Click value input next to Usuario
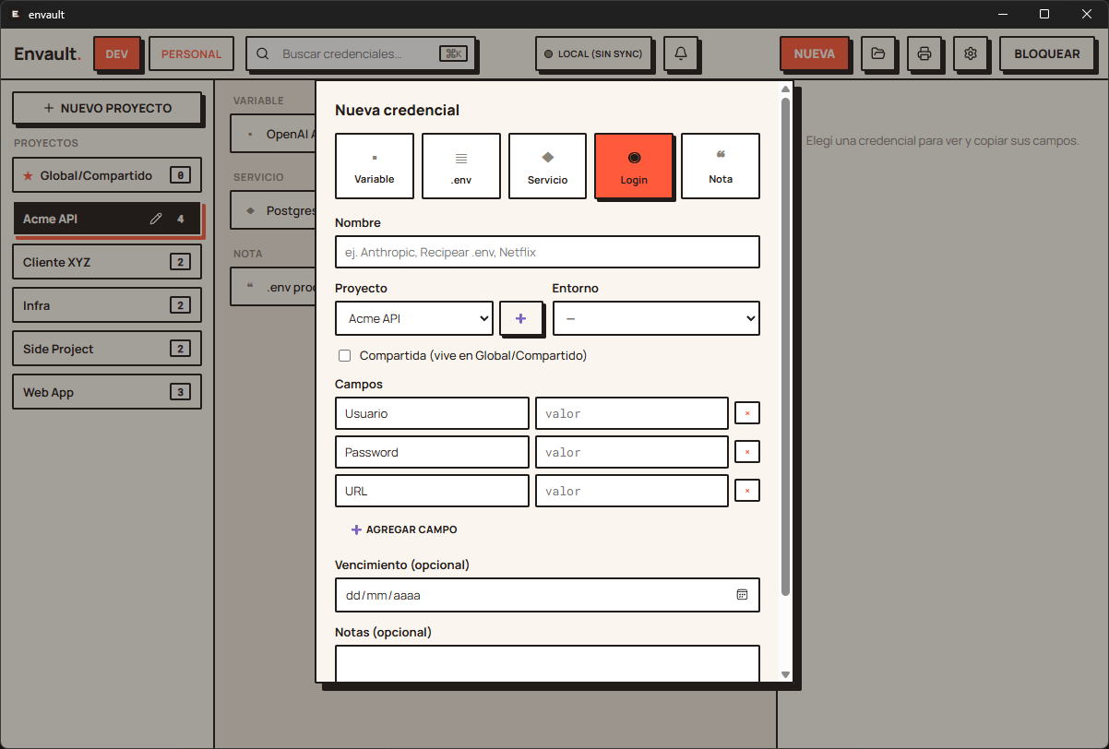This screenshot has height=749, width=1109. (x=632, y=413)
